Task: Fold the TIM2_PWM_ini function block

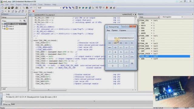Action: click(x=32, y=41)
